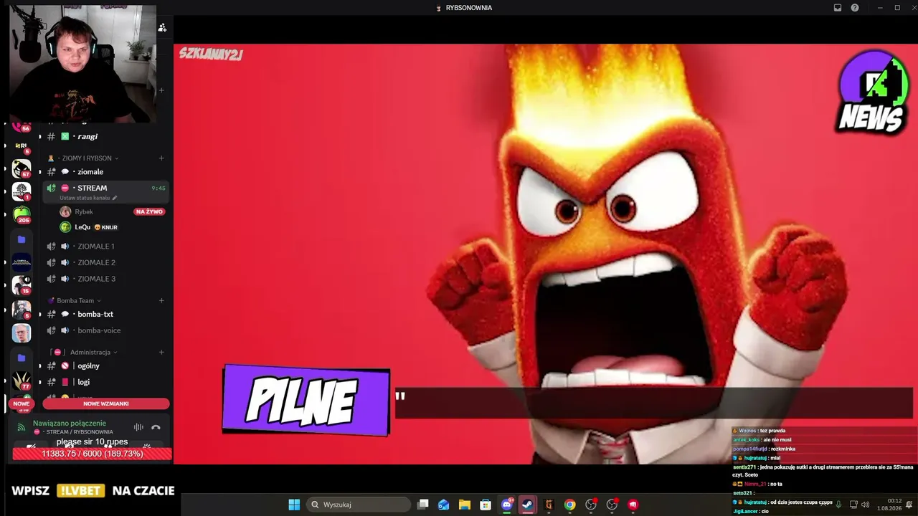
Task: Open Microsoft Store from the taskbar
Action: click(x=486, y=505)
